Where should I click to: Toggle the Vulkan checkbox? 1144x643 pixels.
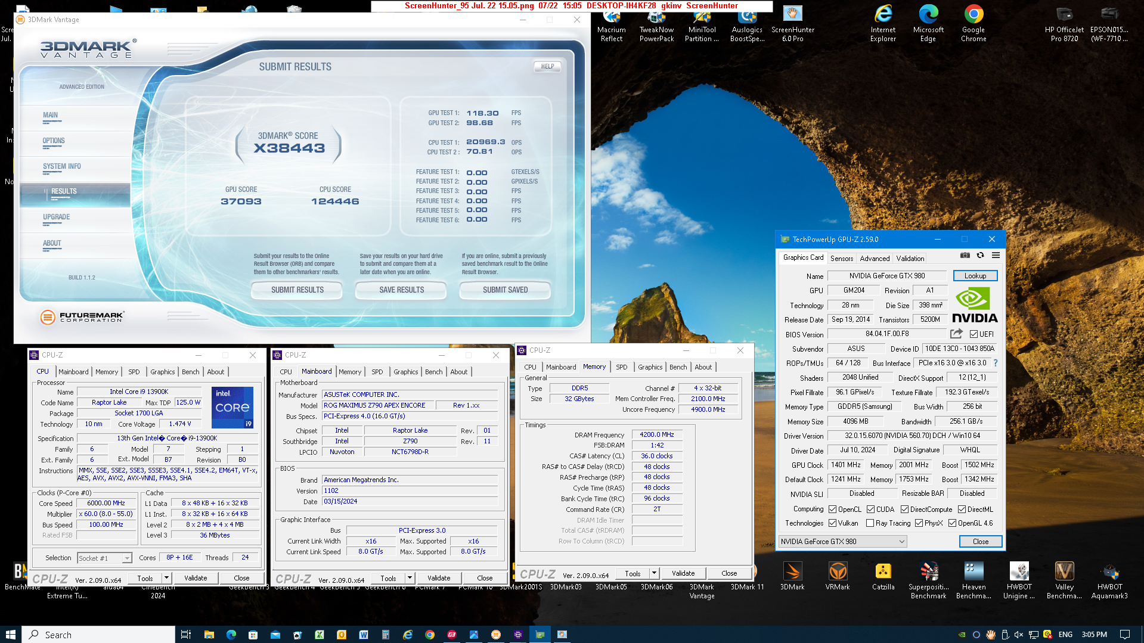click(x=832, y=523)
